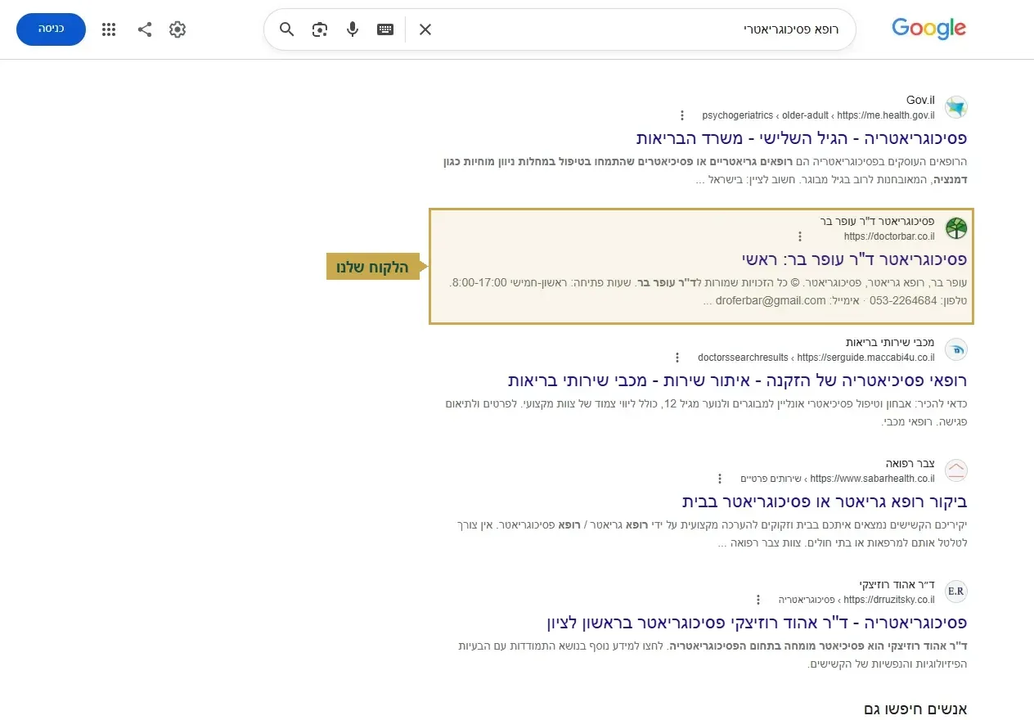Click the צבר רפואה site name
1034x720 pixels.
(x=910, y=463)
